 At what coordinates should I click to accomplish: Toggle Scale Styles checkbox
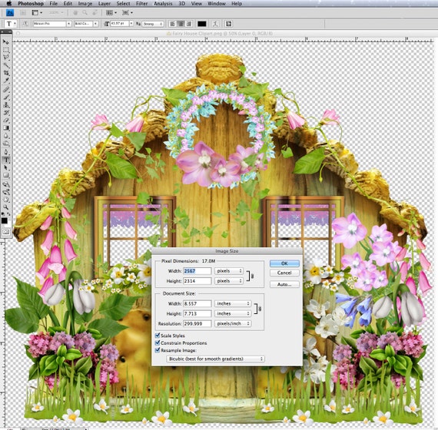[x=158, y=336]
